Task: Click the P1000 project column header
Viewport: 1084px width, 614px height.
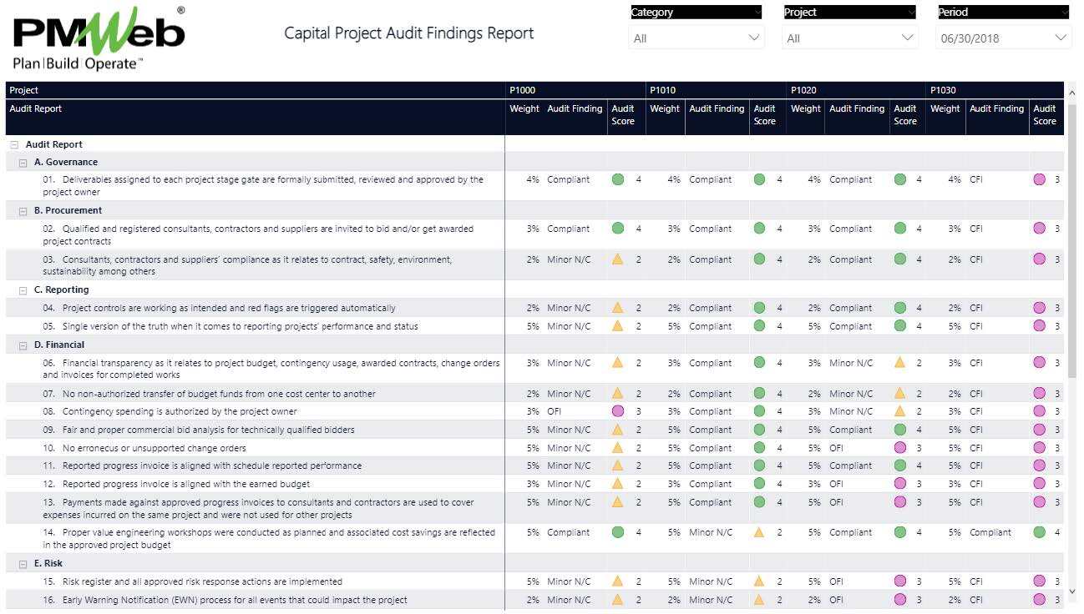Action: pyautogui.click(x=524, y=90)
